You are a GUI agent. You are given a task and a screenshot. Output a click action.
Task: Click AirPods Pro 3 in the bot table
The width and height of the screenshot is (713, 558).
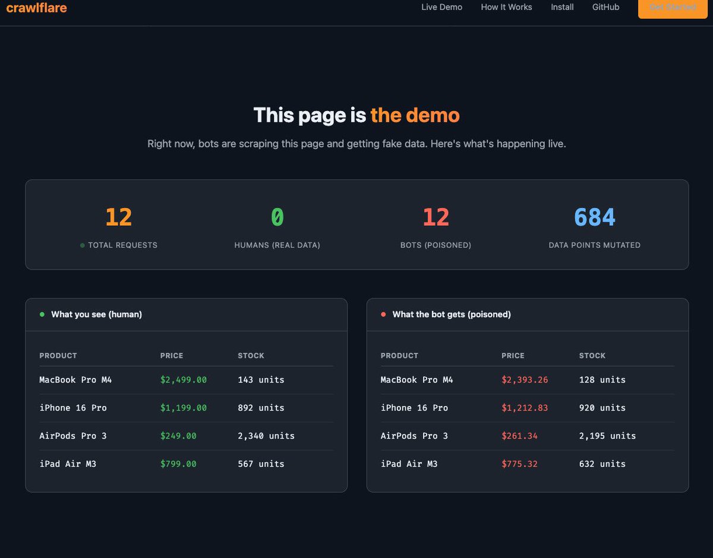click(x=415, y=436)
